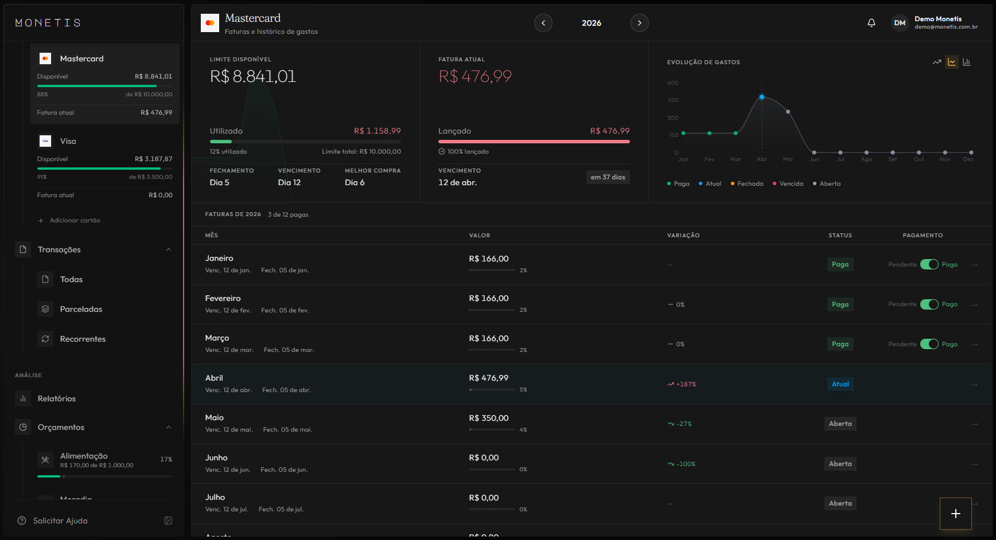
Task: Collapse the Orçamentos section
Action: 169,427
